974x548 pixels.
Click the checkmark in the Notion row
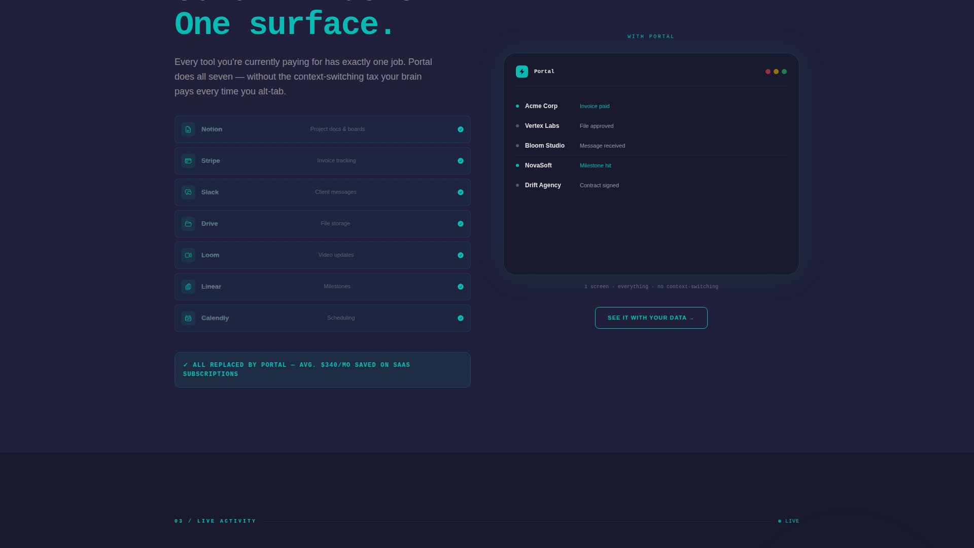coord(461,129)
